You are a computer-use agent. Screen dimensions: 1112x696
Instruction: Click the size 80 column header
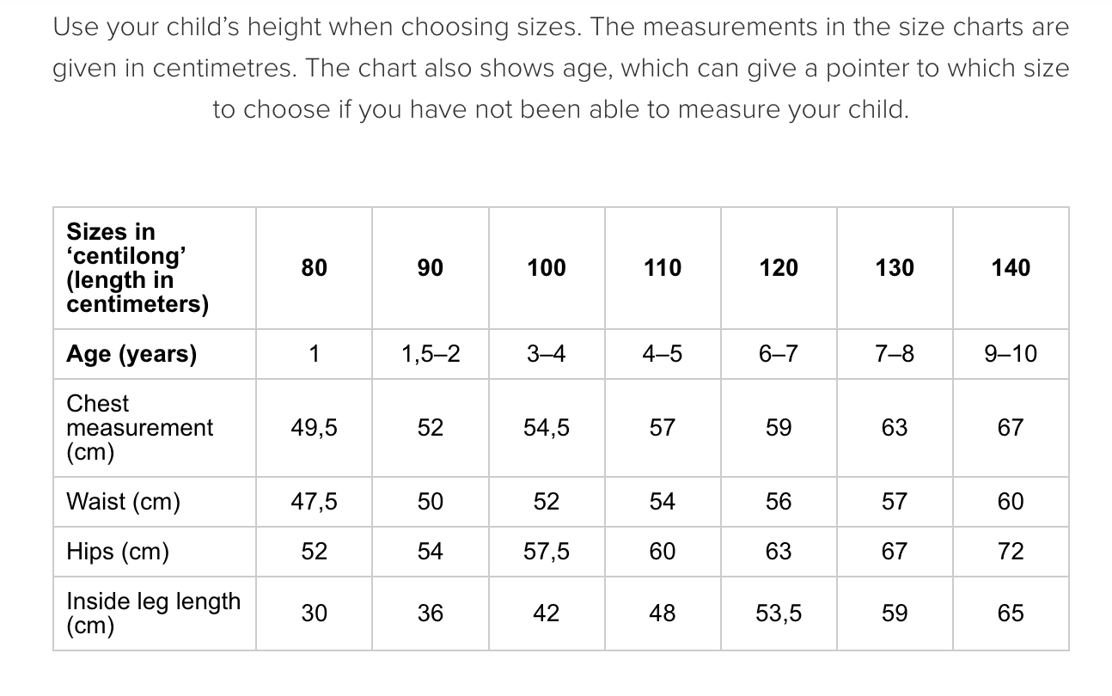tap(314, 268)
